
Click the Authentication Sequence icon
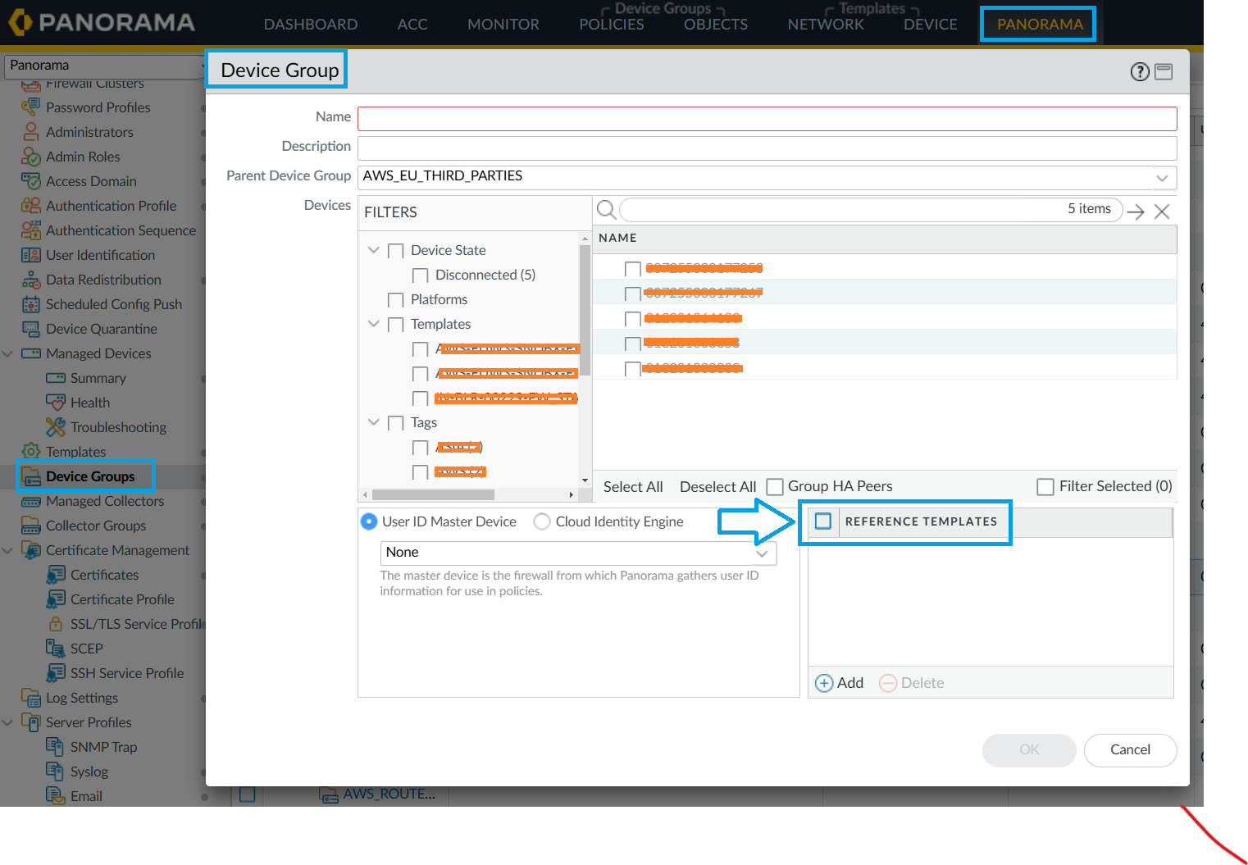pyautogui.click(x=30, y=230)
